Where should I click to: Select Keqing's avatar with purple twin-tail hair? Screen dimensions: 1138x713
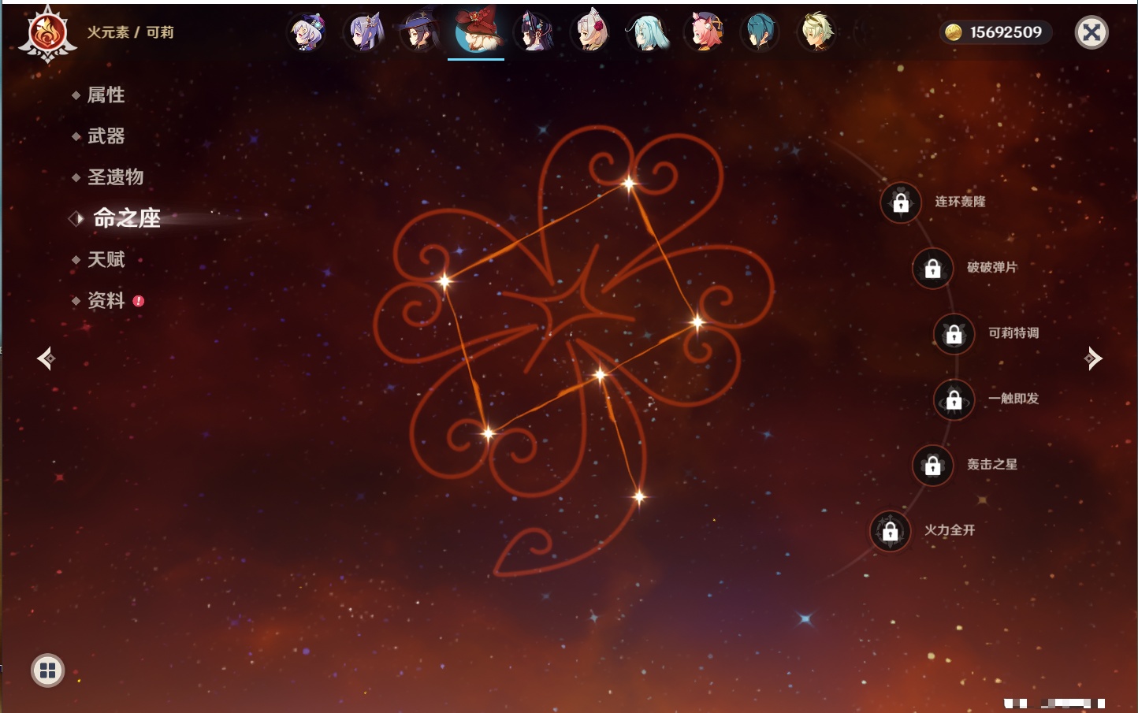pos(365,32)
